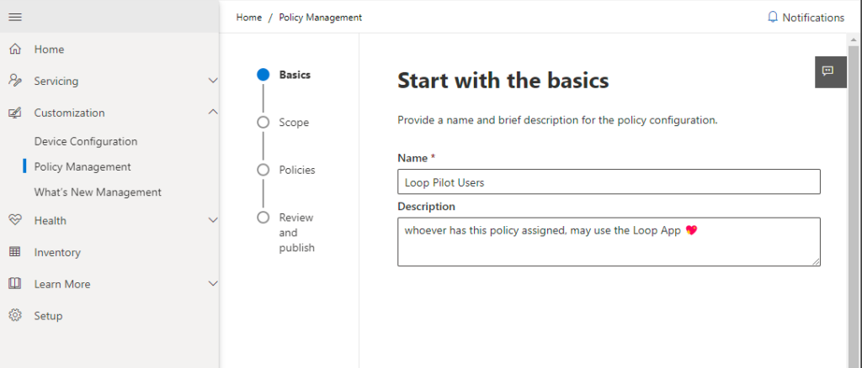This screenshot has height=368, width=862.
Task: Go to Home breadcrumb link
Action: click(249, 18)
